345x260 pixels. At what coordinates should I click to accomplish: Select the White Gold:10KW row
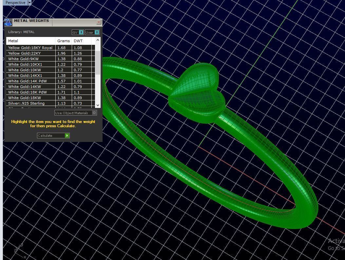point(50,70)
